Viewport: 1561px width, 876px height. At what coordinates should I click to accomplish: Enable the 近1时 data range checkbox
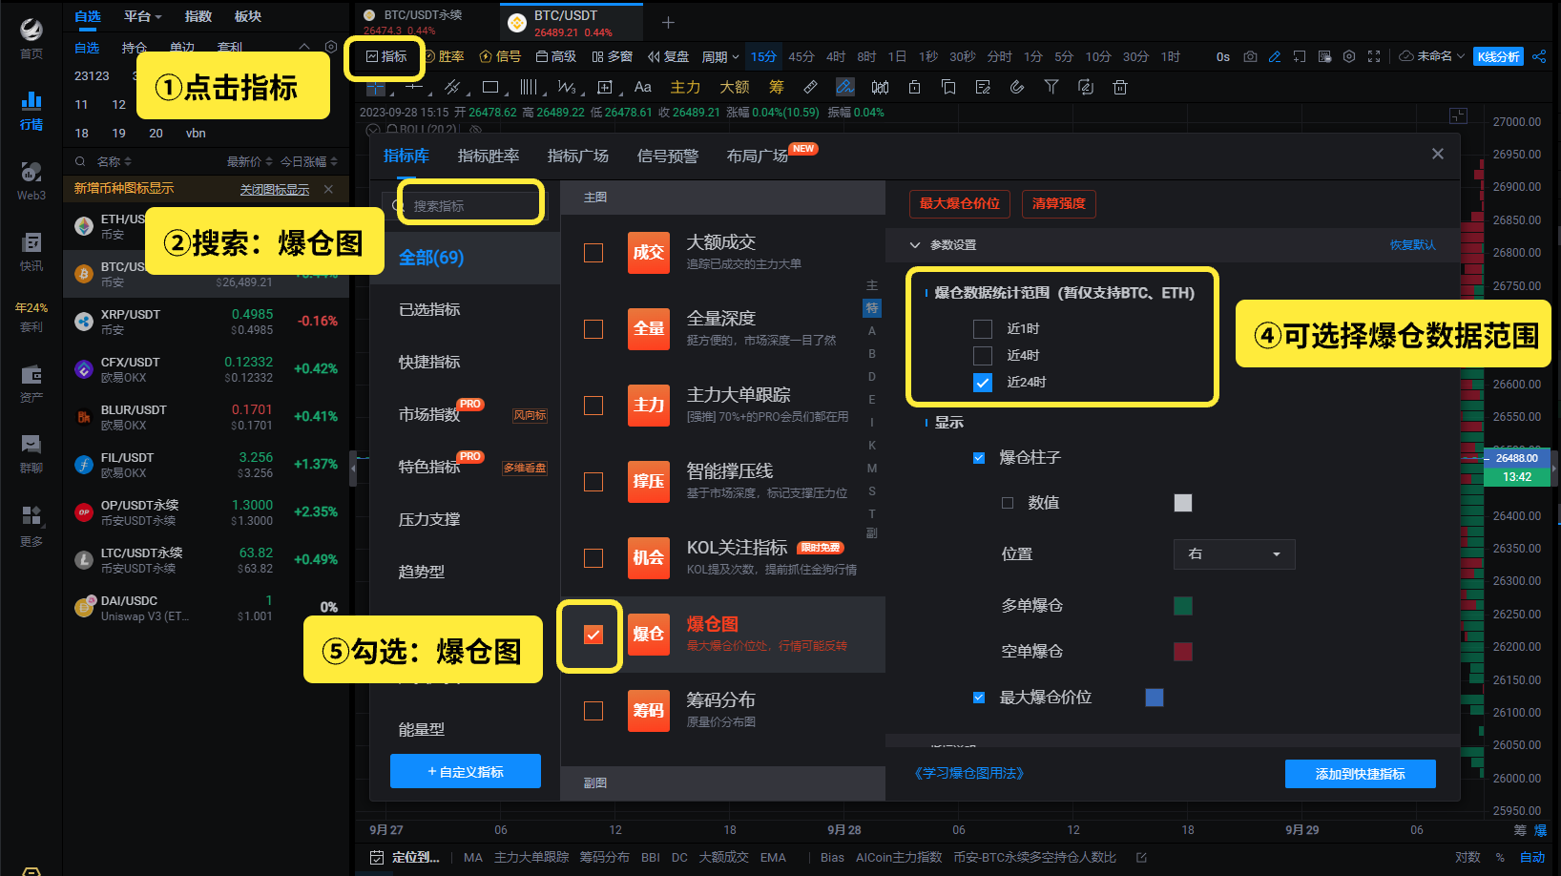tap(983, 329)
